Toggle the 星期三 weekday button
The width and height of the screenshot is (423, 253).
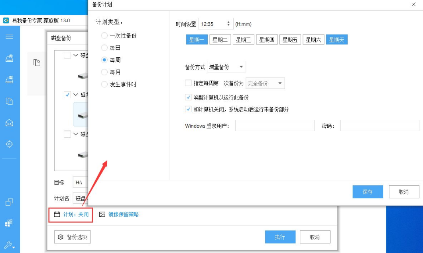pos(243,39)
